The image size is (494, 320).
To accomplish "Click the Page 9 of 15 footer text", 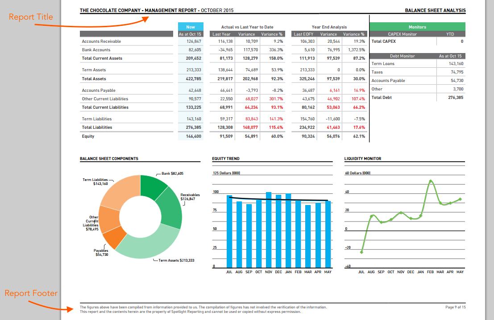I will click(x=455, y=307).
